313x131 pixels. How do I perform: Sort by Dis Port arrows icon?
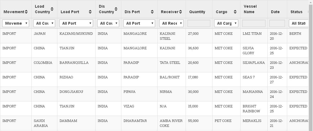coord(152,12)
